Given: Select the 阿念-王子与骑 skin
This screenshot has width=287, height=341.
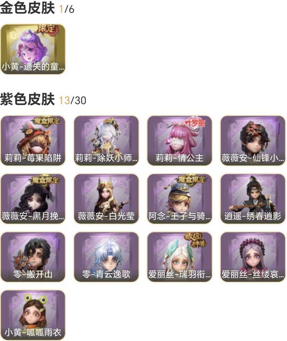Looking at the screenshot, I should [180, 199].
